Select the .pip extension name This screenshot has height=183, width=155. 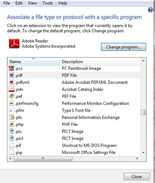[x=19, y=152]
